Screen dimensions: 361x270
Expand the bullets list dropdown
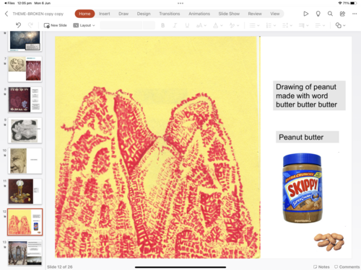point(254,25)
